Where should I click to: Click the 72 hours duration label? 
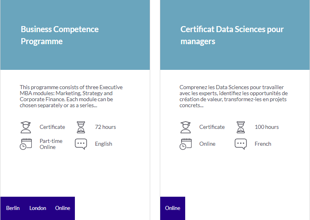click(105, 127)
